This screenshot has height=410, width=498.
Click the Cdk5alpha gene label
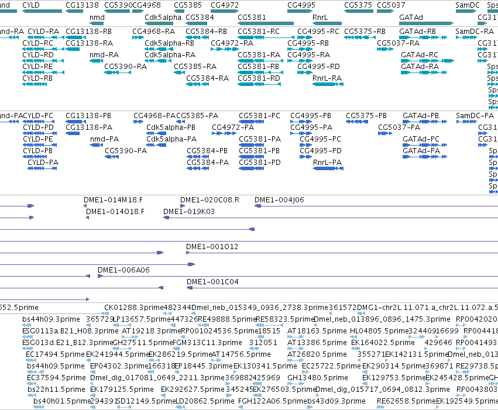(163, 17)
